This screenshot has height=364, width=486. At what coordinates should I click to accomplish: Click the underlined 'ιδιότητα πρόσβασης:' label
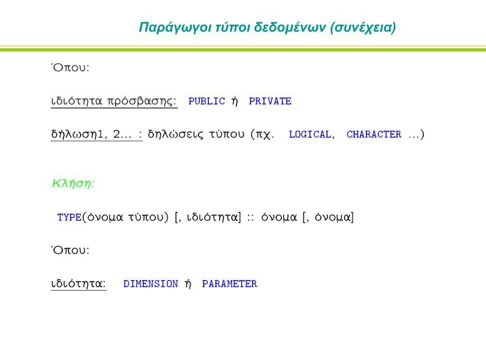[x=114, y=101]
